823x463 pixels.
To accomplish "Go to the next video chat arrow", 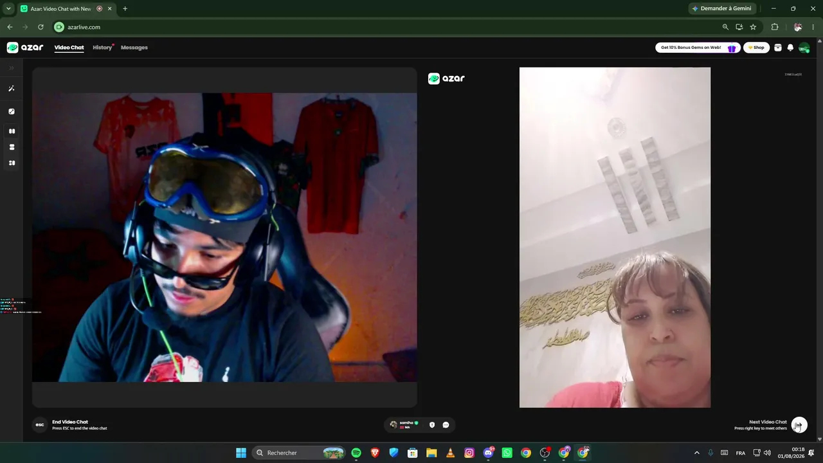I will 799,425.
